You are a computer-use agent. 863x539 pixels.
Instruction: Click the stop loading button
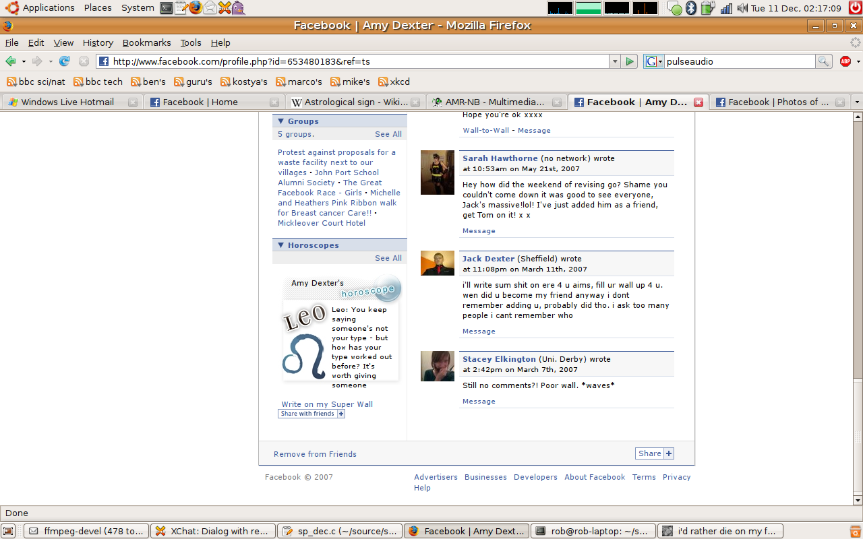pos(84,61)
